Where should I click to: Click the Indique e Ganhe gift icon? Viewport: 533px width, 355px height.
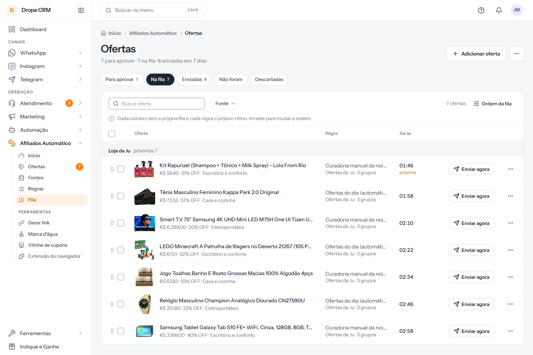pyautogui.click(x=12, y=347)
